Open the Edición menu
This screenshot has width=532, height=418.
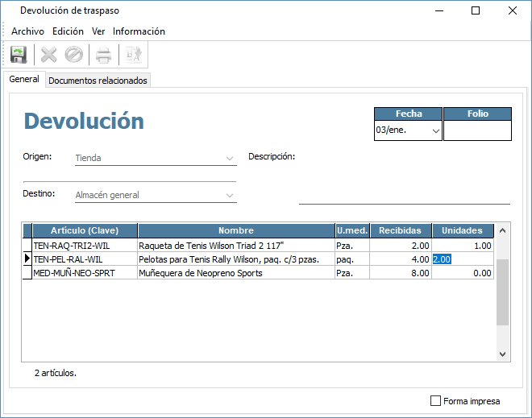[68, 31]
